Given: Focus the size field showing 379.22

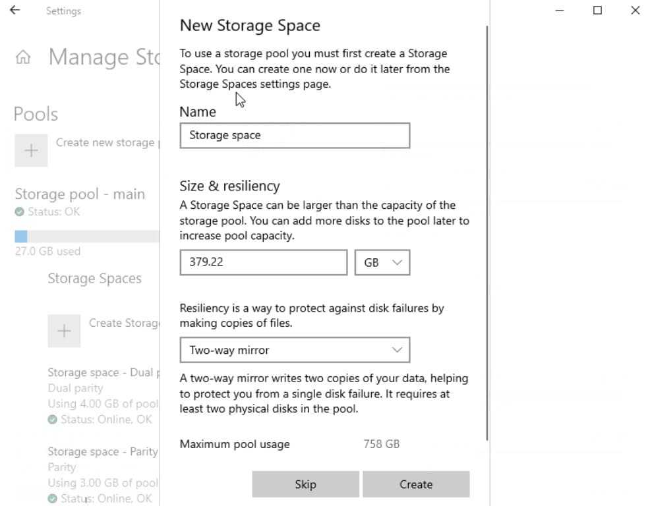Looking at the screenshot, I should point(264,262).
